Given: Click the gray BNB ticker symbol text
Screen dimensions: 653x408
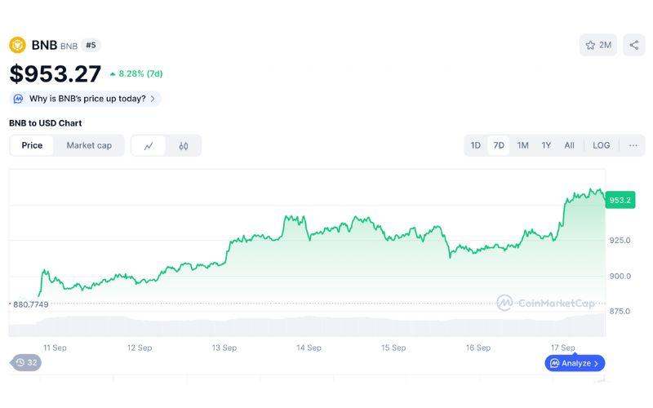Looking at the screenshot, I should [69, 46].
